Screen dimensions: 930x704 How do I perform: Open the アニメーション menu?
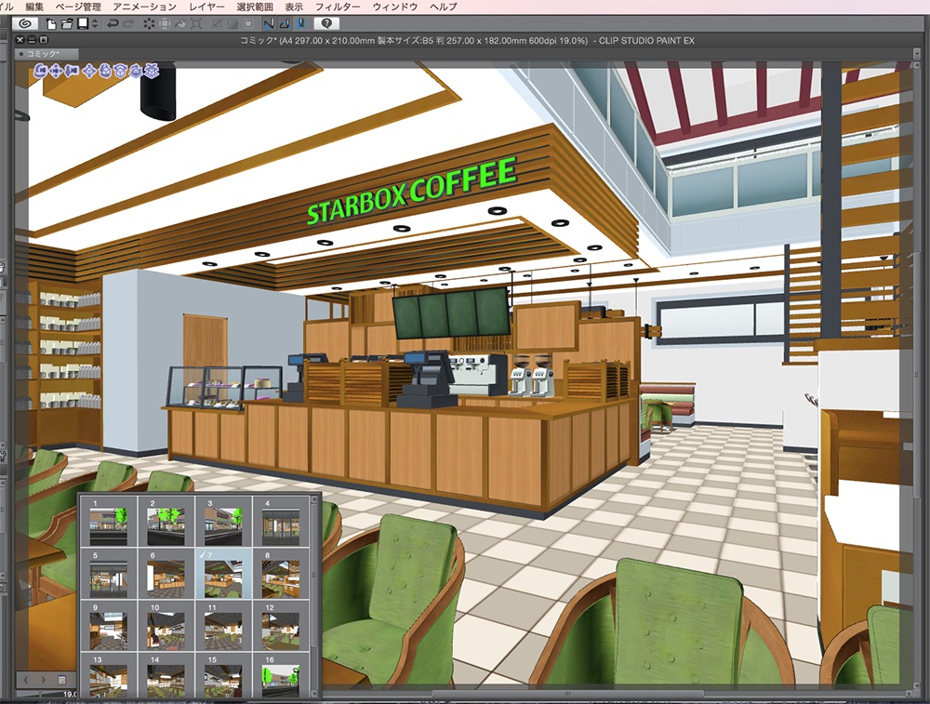coord(144,7)
